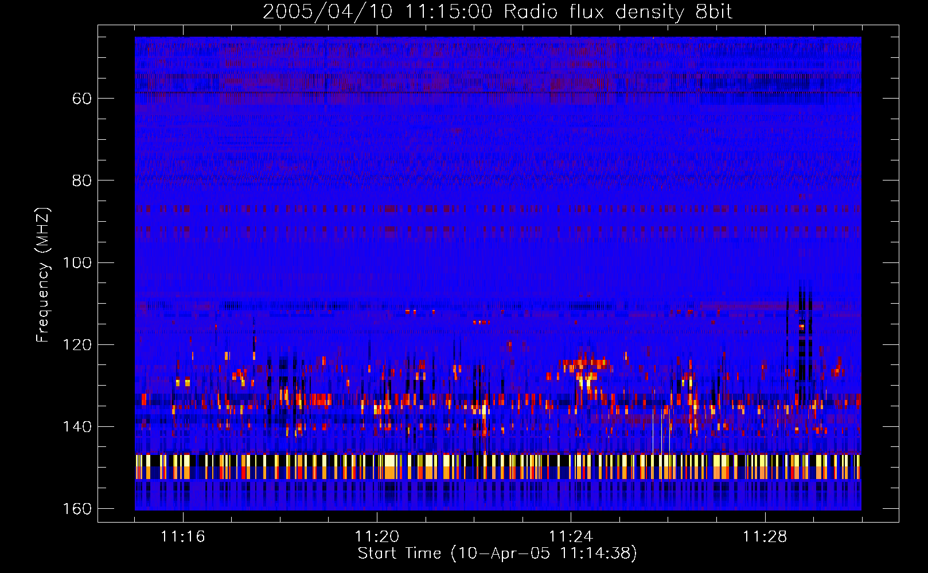Viewport: 928px width, 573px height.
Task: Click the 140 frequency tick label
Action: (77, 426)
